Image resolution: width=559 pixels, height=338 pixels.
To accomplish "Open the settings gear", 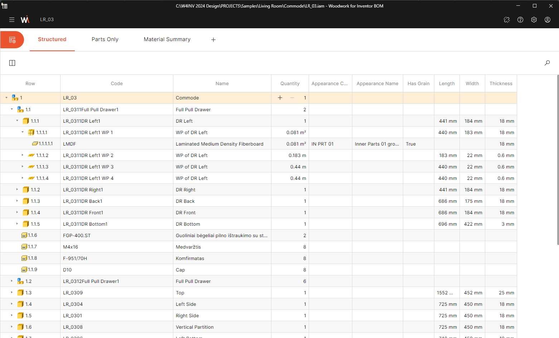I will (x=534, y=20).
